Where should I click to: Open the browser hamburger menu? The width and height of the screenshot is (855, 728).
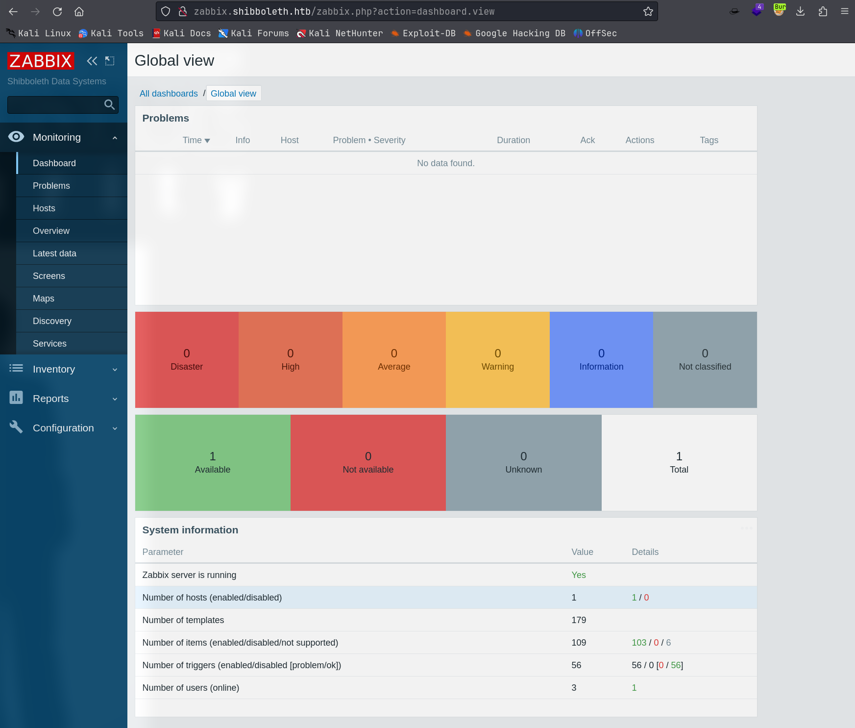point(845,11)
